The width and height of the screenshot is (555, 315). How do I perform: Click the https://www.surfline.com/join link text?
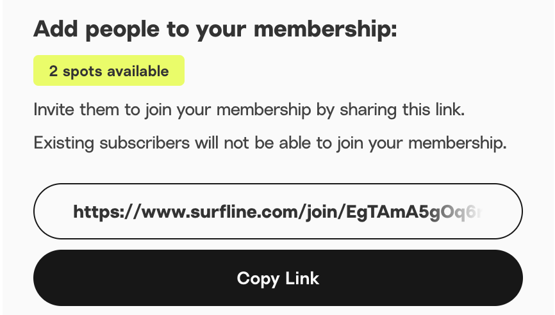pos(209,212)
